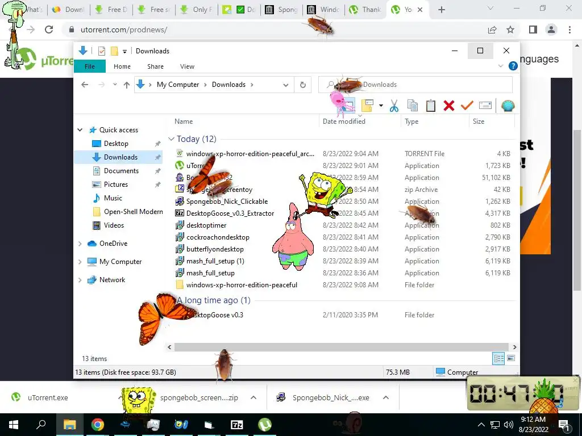
Task: Click the Up one level arrow in Explorer
Action: (x=127, y=85)
